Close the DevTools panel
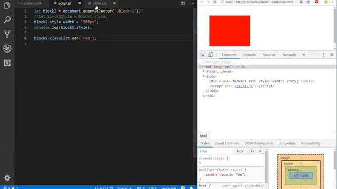The image size is (337, 189). [332, 55]
